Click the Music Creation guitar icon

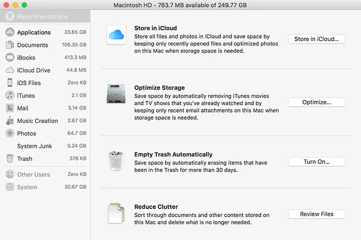[x=10, y=121]
